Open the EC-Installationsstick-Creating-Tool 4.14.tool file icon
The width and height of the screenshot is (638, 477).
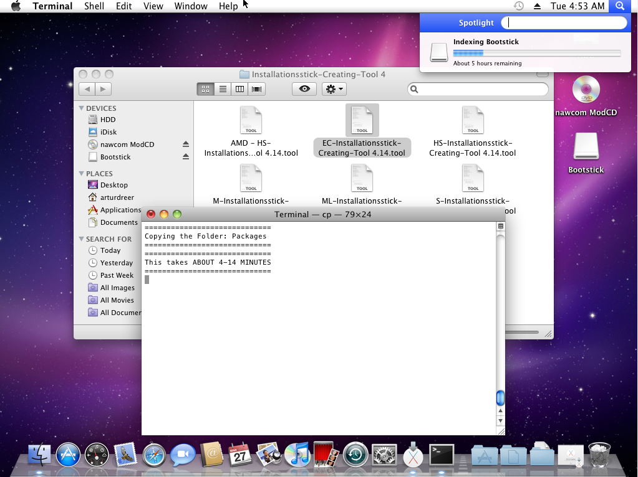pyautogui.click(x=362, y=120)
